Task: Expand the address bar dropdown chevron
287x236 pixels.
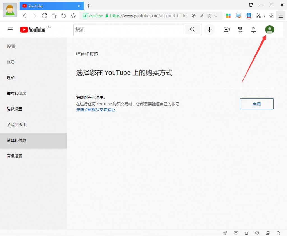Action: point(216,16)
